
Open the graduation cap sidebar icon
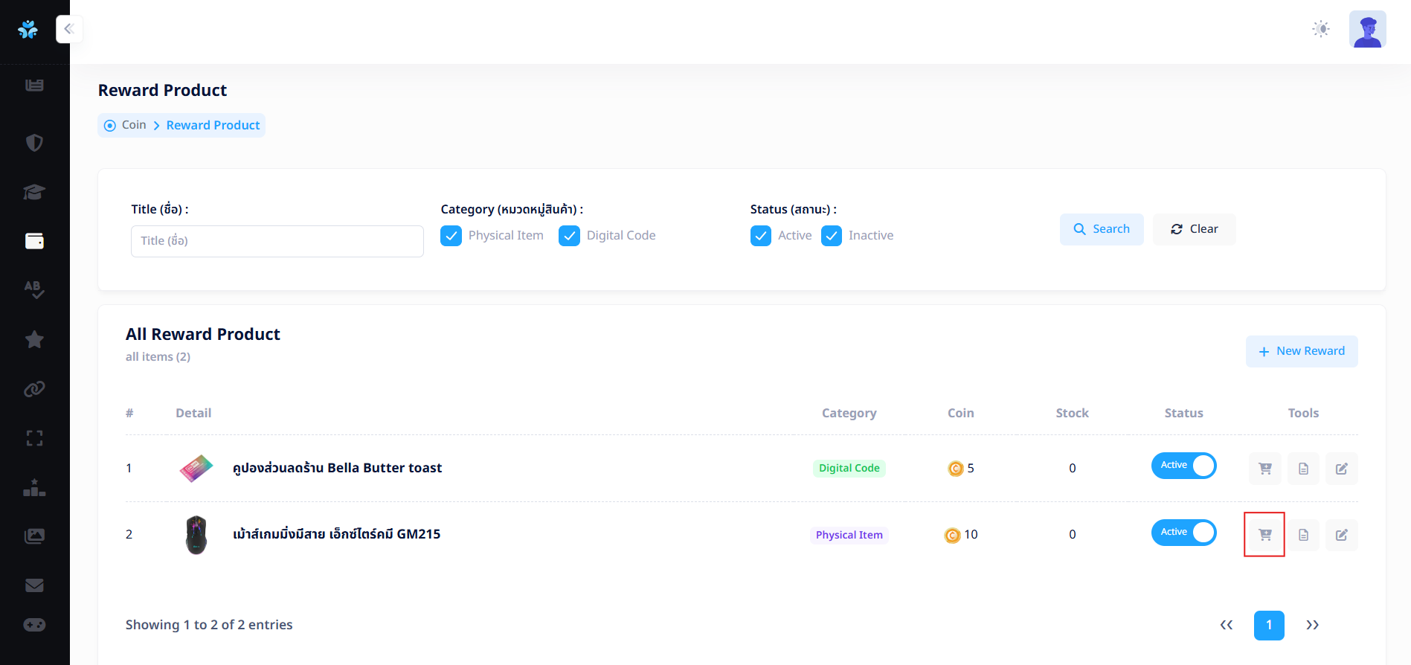pos(34,192)
